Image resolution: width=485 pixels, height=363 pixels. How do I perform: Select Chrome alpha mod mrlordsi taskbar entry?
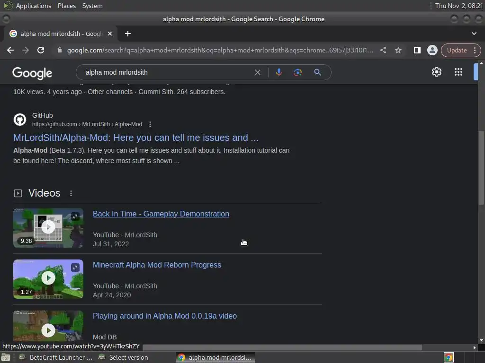click(x=216, y=357)
